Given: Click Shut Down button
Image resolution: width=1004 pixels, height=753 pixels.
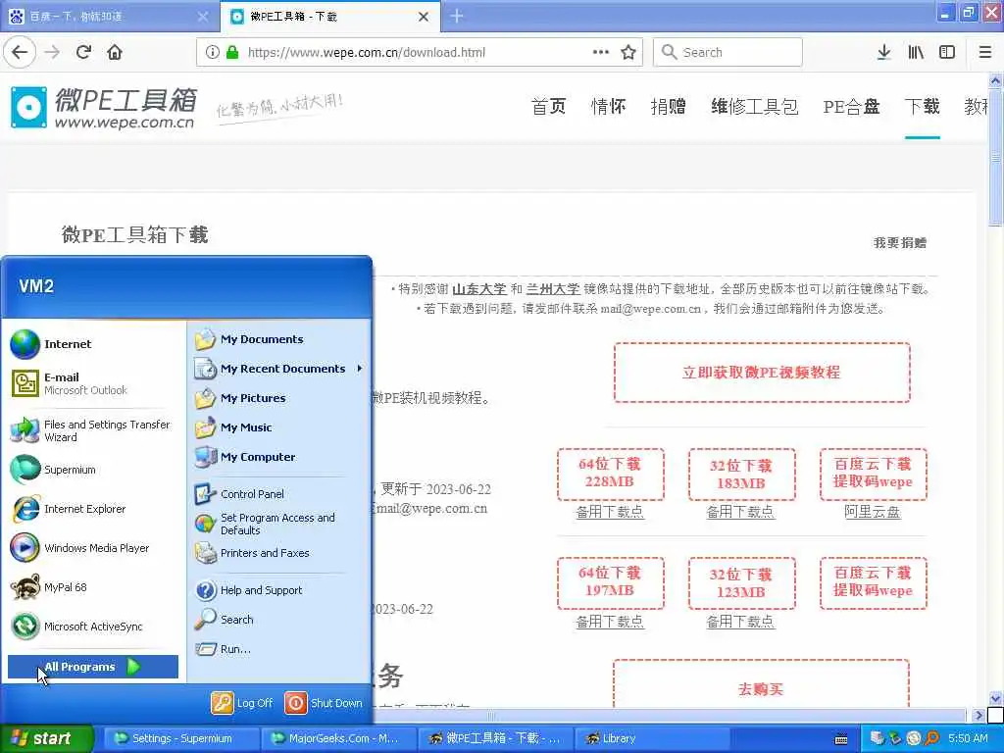Looking at the screenshot, I should tap(324, 703).
